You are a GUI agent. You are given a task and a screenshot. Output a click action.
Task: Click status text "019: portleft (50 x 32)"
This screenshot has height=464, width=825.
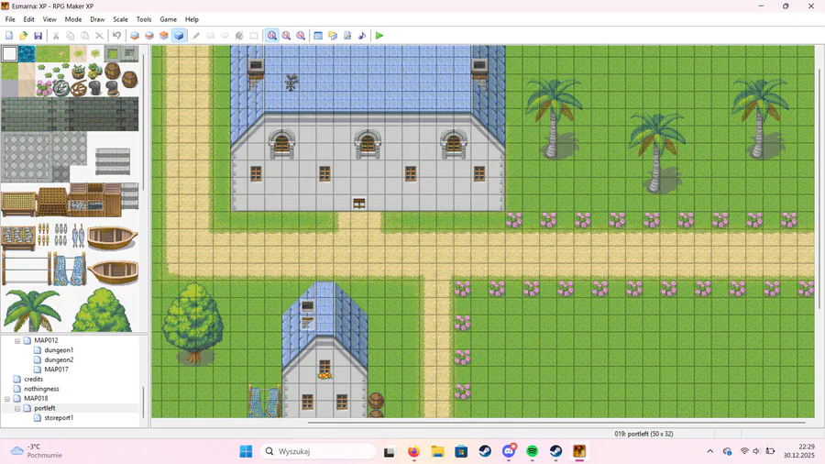643,434
